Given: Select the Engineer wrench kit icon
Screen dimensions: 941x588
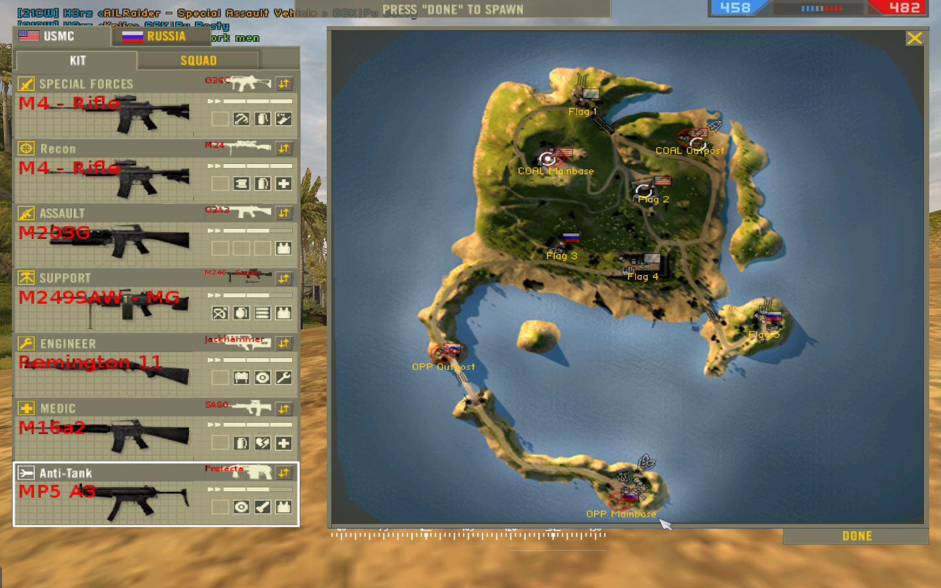Looking at the screenshot, I should (25, 343).
